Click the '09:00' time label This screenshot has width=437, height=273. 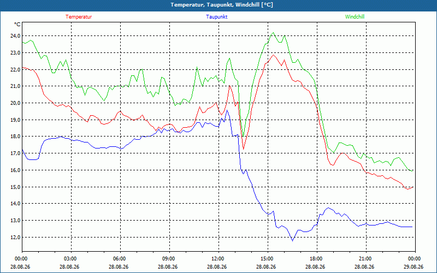click(x=168, y=259)
